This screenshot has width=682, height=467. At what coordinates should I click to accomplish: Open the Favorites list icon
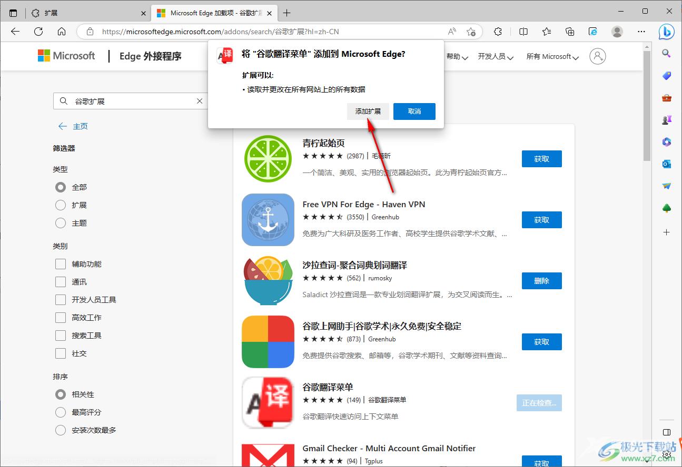click(x=547, y=32)
